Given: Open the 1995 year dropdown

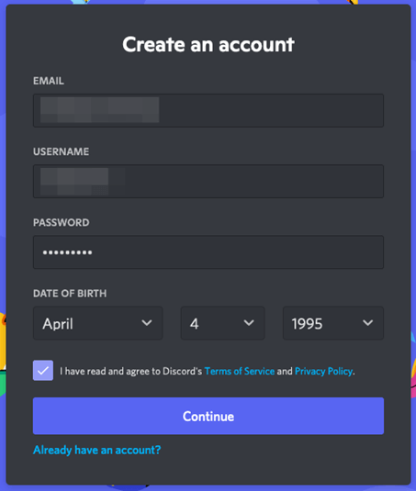Looking at the screenshot, I should pyautogui.click(x=333, y=323).
